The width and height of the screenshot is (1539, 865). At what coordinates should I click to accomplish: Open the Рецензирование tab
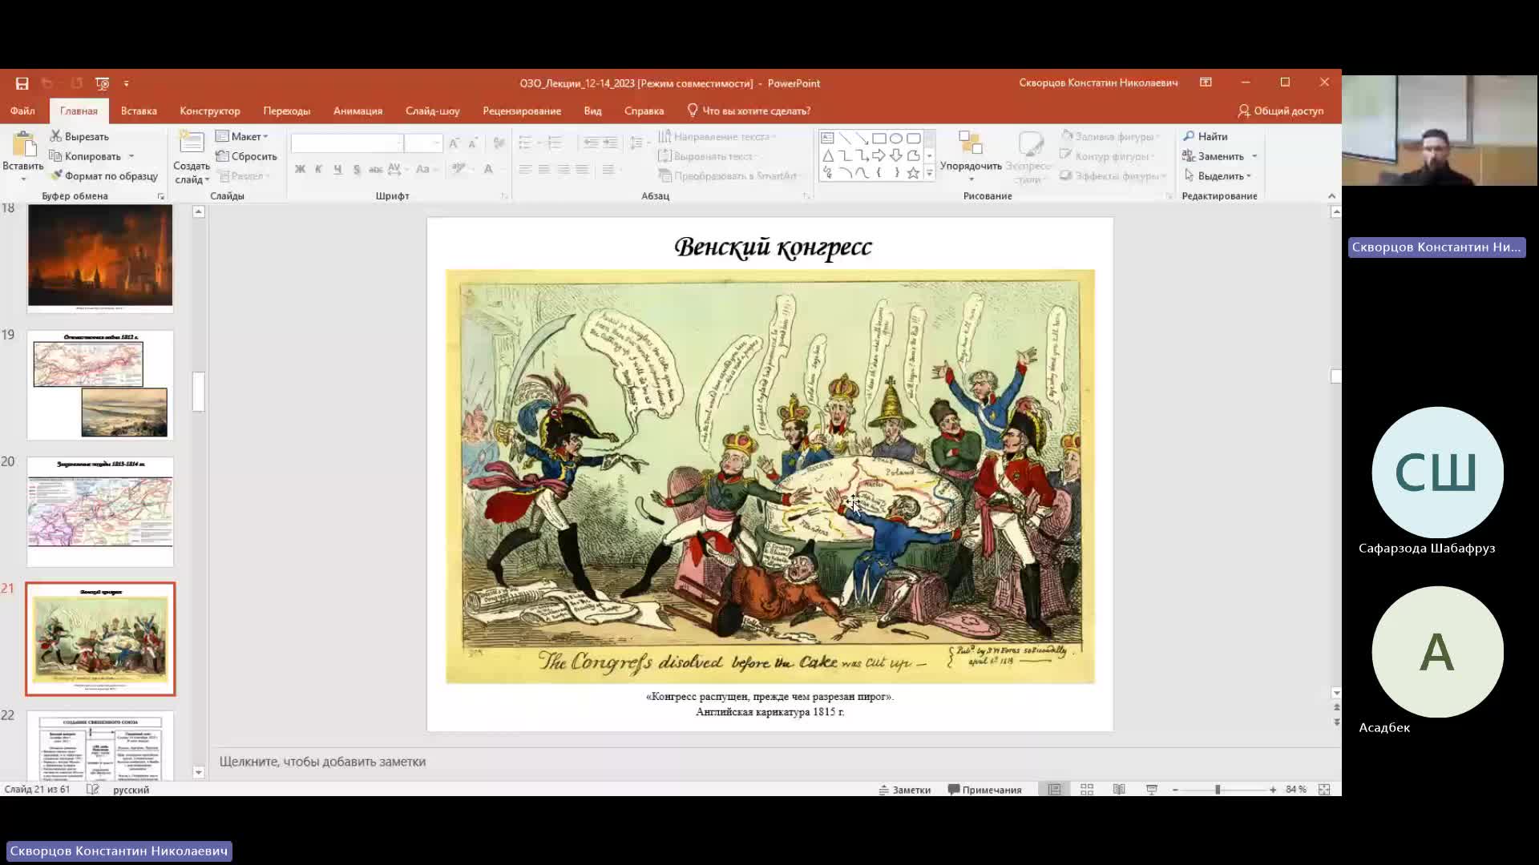click(x=522, y=111)
